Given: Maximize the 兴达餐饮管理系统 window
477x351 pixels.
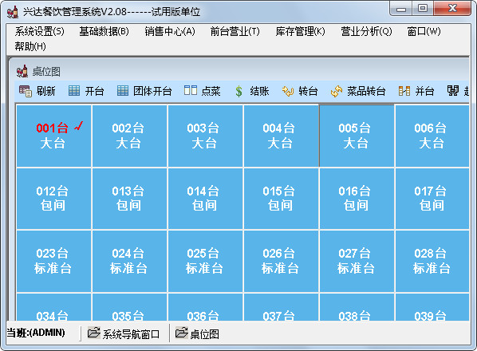Looking at the screenshot, I should pos(423,8).
